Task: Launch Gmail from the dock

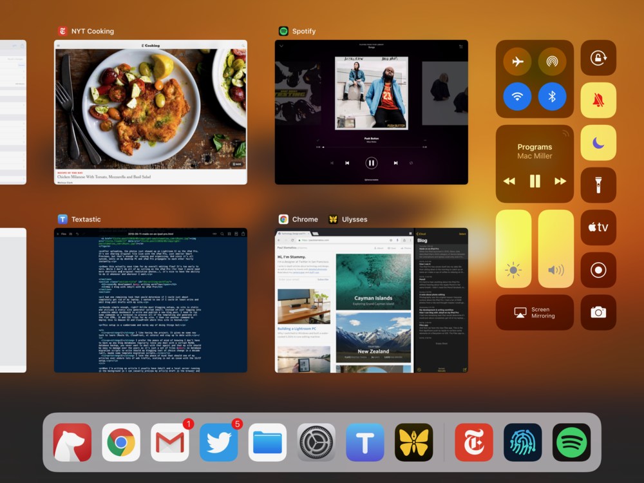Action: tap(170, 442)
